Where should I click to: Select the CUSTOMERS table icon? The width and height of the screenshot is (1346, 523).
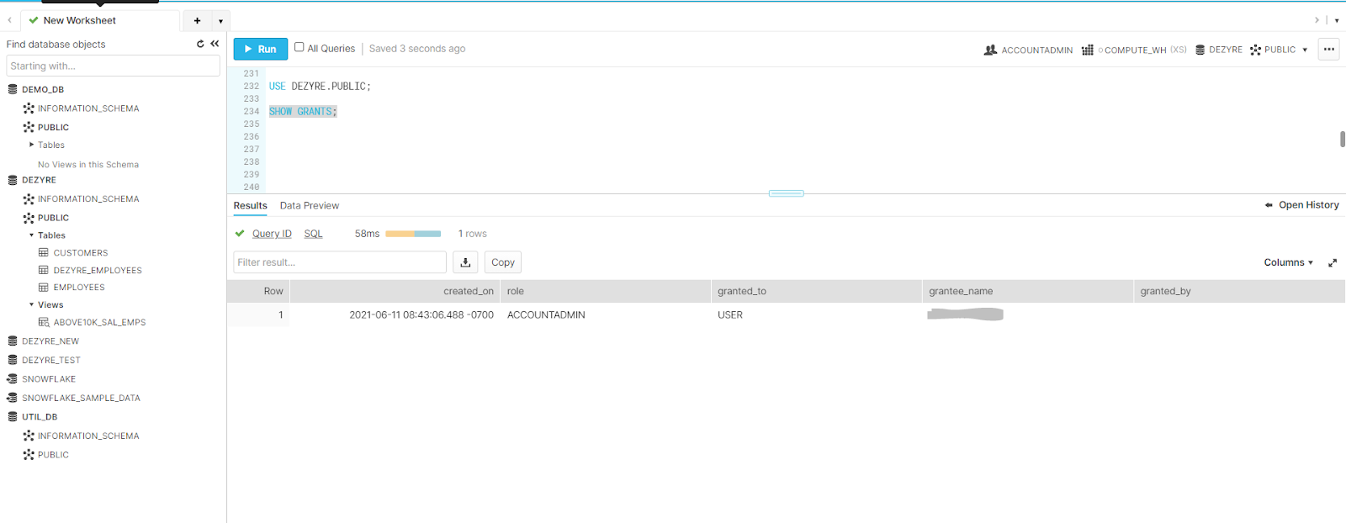(x=44, y=252)
